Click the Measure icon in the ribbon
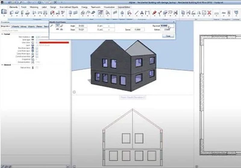This screenshot has height=168, width=241. [x=216, y=13]
